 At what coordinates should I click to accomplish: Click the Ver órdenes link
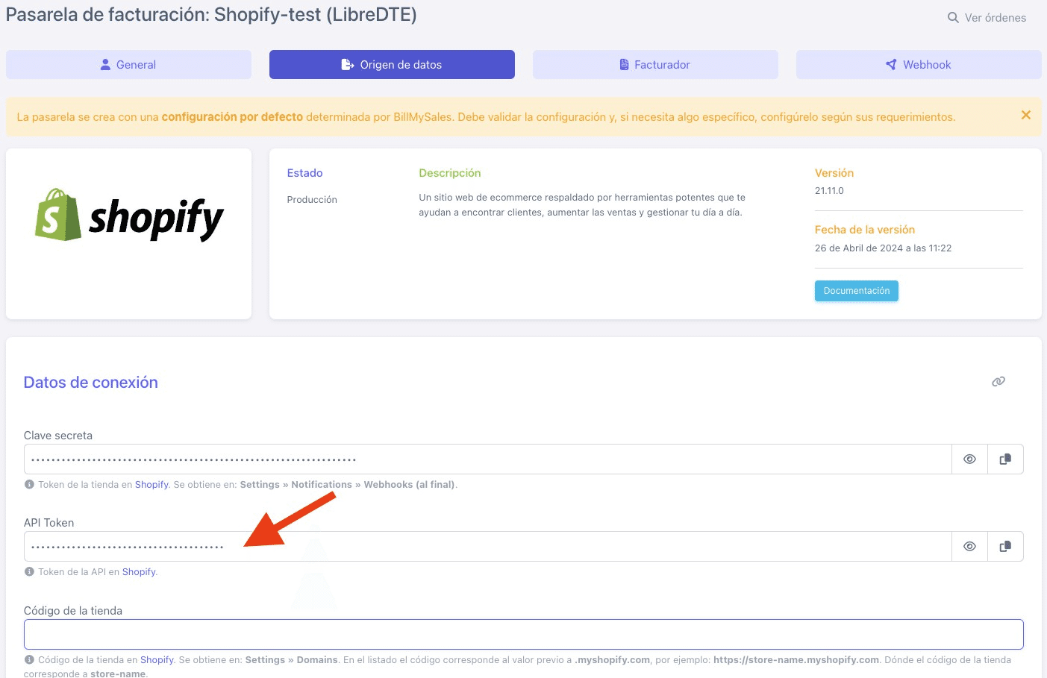tap(996, 17)
